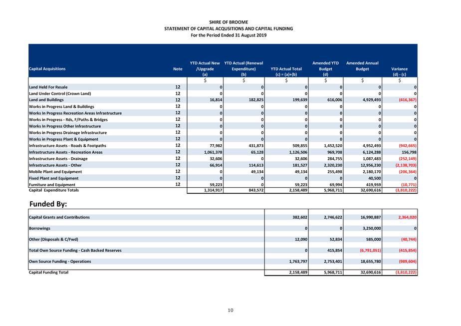
Task: Click 'Works In Progress Recreation Areas Infrastructure'
Action: click(x=75, y=113)
